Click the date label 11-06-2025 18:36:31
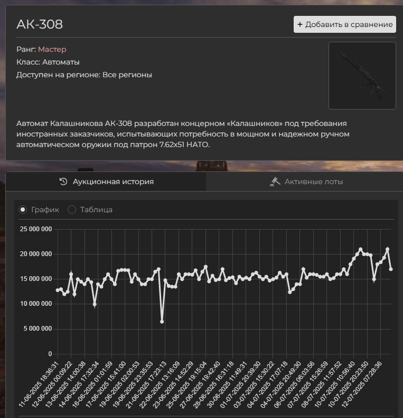The image size is (403, 418). point(39,384)
